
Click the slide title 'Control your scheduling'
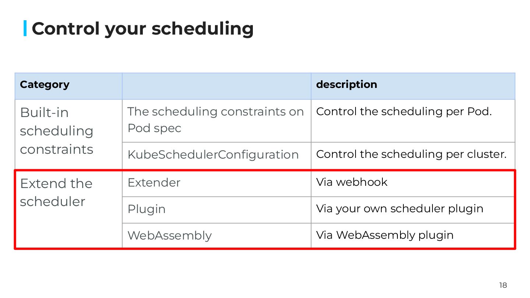[x=142, y=28]
